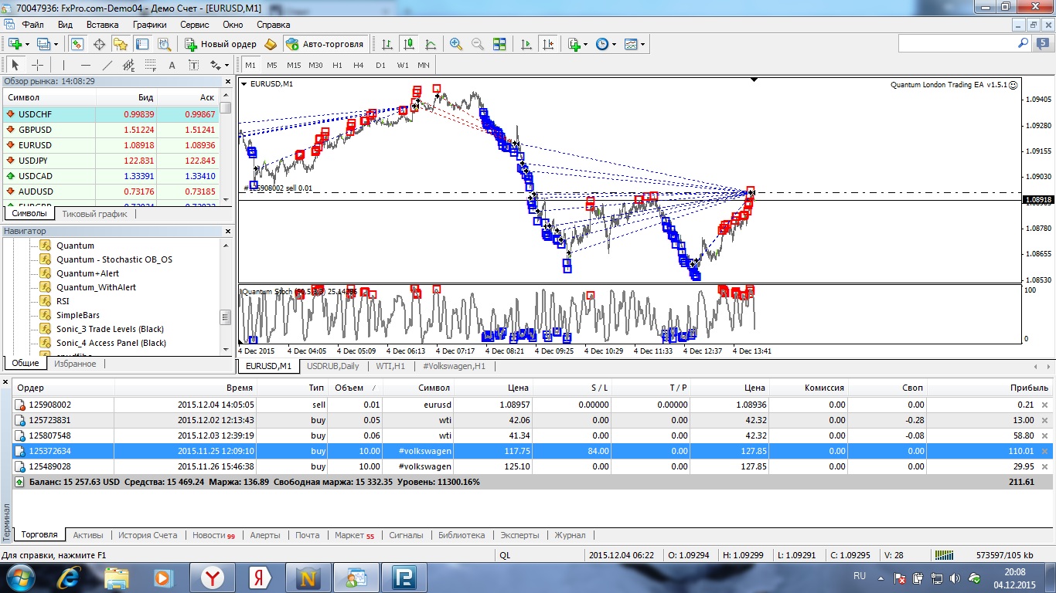Screen dimensions: 1056x593
Task: Switch timeframe to M30
Action: 315,65
